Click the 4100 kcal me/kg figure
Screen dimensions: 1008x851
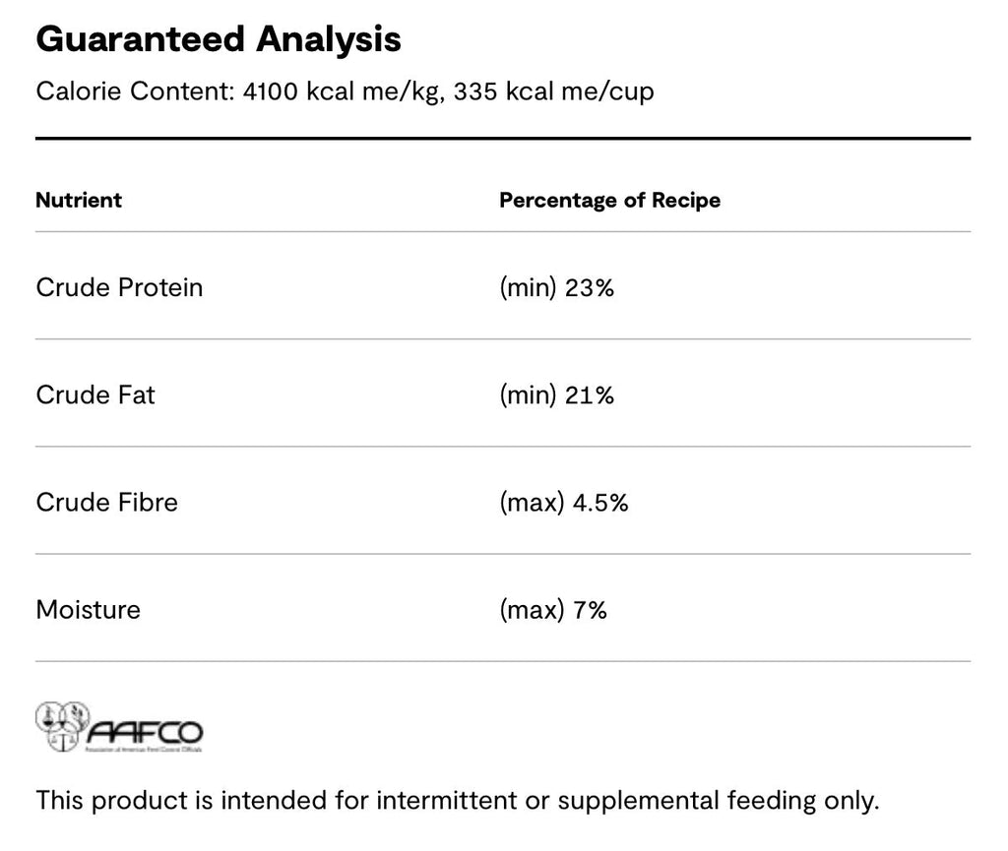(x=342, y=91)
